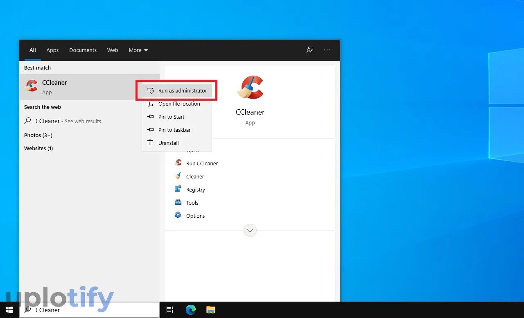Open CCleaner Options via the gear icon
Viewport: 524px width, 318px height.
195,215
